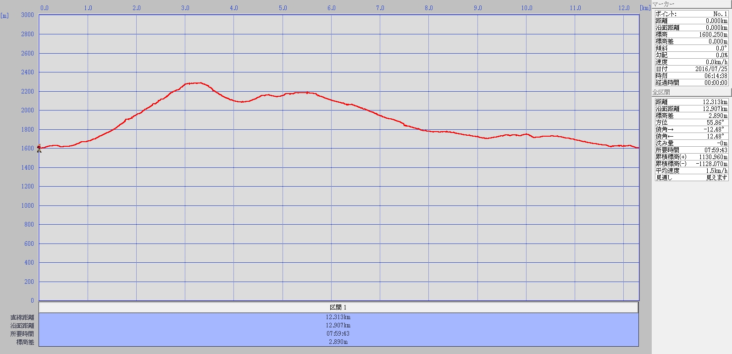Image resolution: width=732 pixels, height=354 pixels.
Task: Click the 3000 label on the elevation axis
Action: pyautogui.click(x=28, y=15)
